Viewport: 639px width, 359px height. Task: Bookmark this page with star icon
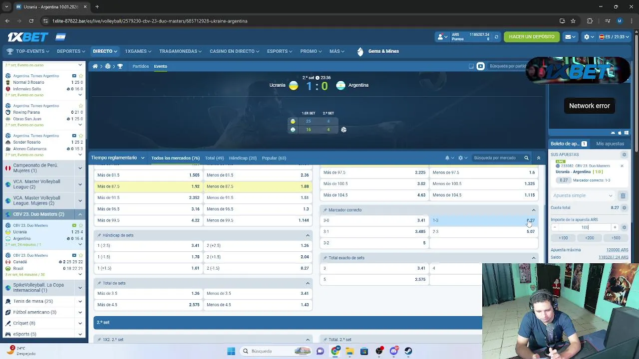573,21
